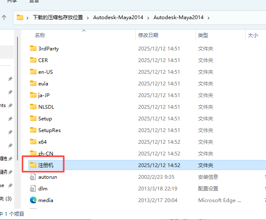
Task: Sort by the 大小 column header
Action: [253, 35]
